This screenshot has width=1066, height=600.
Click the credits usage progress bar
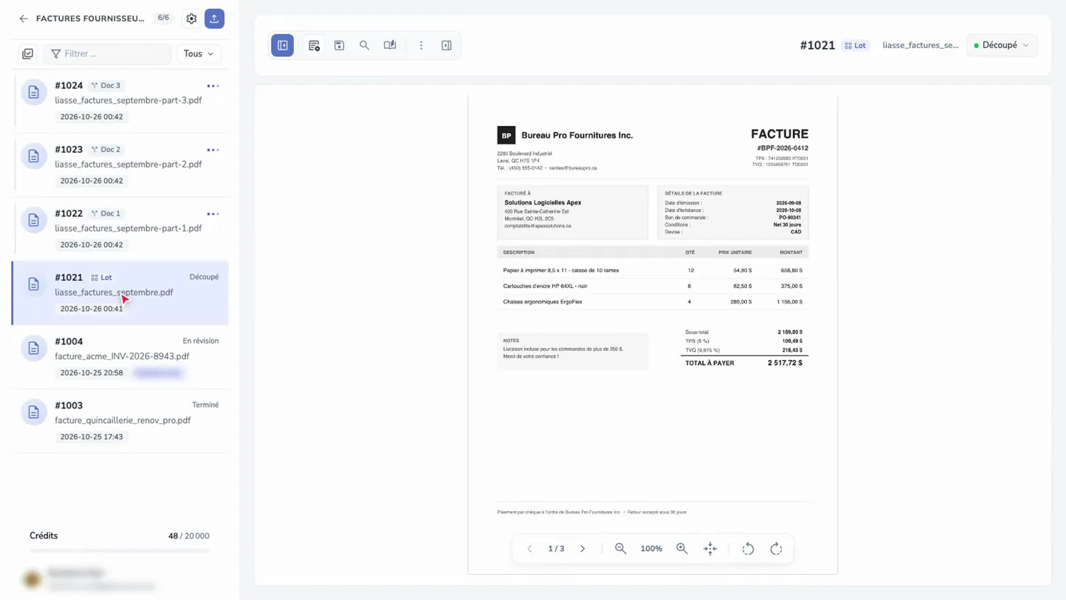[119, 551]
